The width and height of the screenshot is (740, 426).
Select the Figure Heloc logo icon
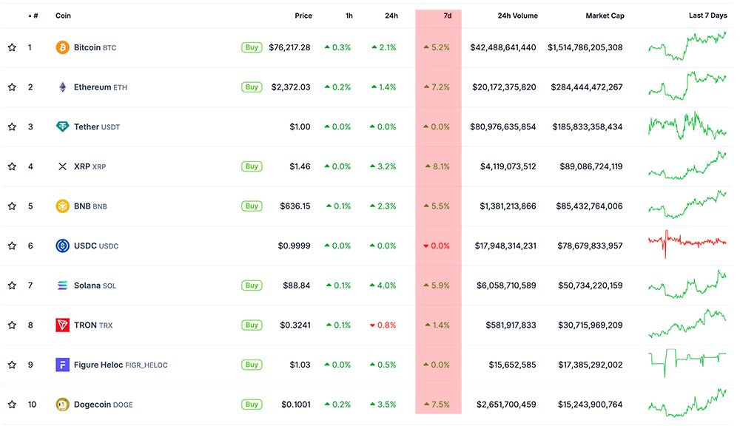[63, 365]
